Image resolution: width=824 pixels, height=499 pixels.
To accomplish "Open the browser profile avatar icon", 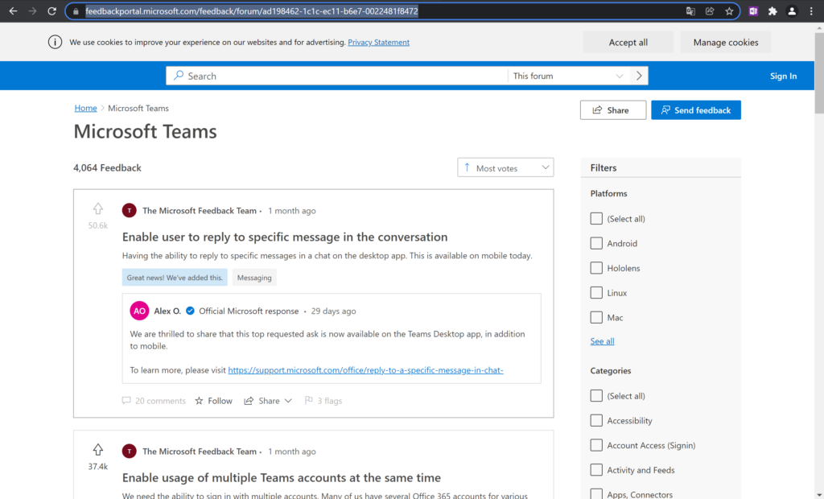I will point(792,11).
